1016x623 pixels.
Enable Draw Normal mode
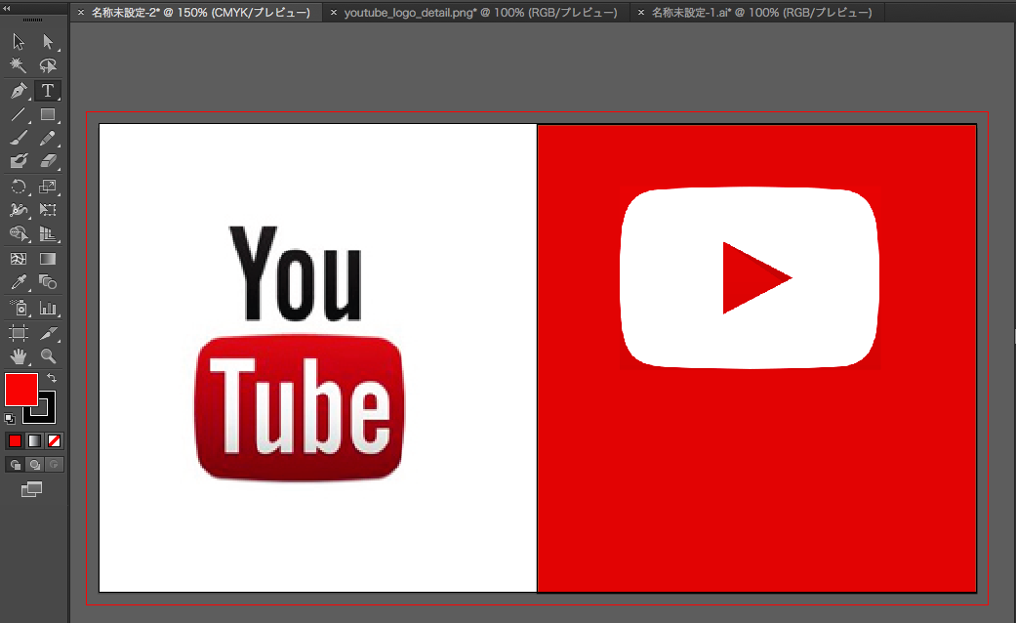click(15, 464)
